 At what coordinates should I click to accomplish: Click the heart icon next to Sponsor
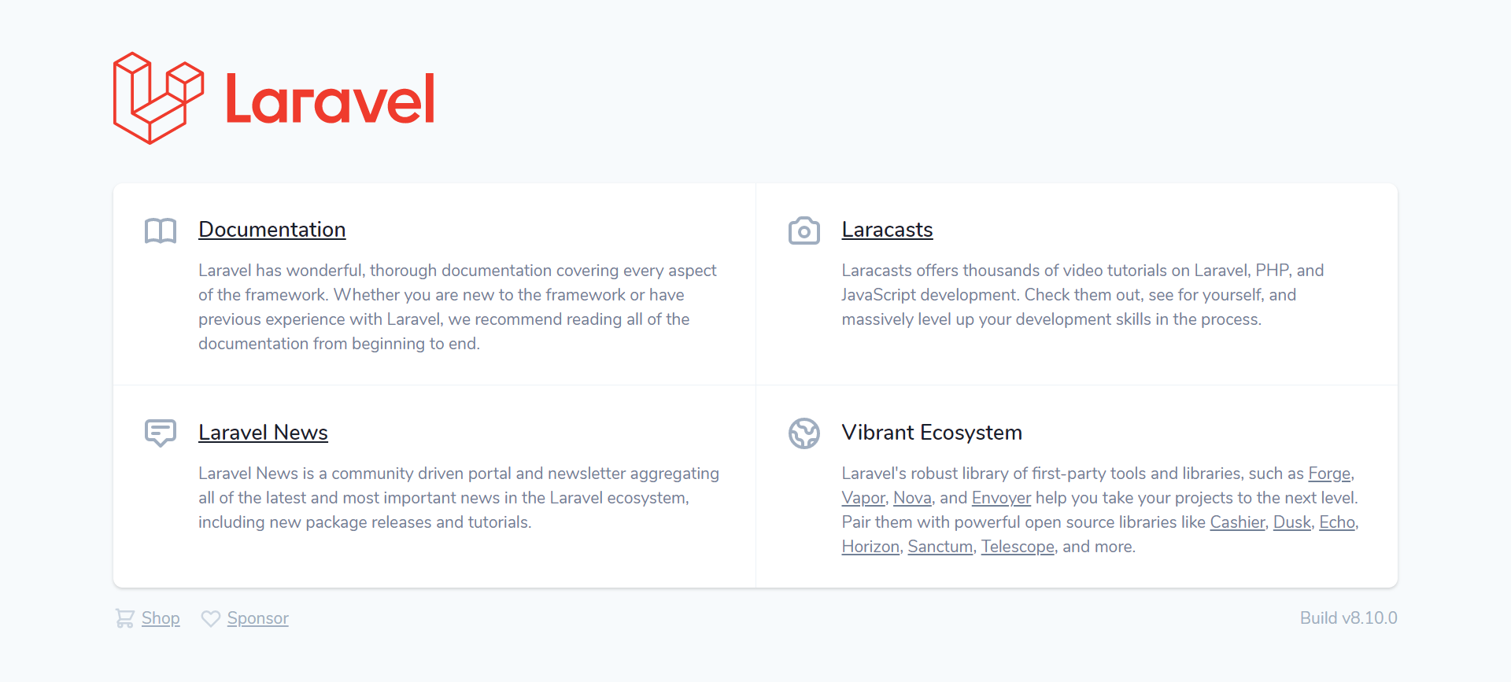(210, 618)
